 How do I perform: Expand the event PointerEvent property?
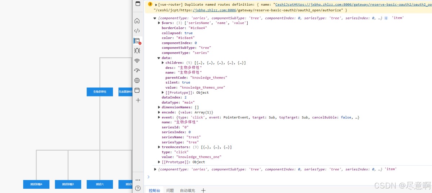click(x=159, y=117)
